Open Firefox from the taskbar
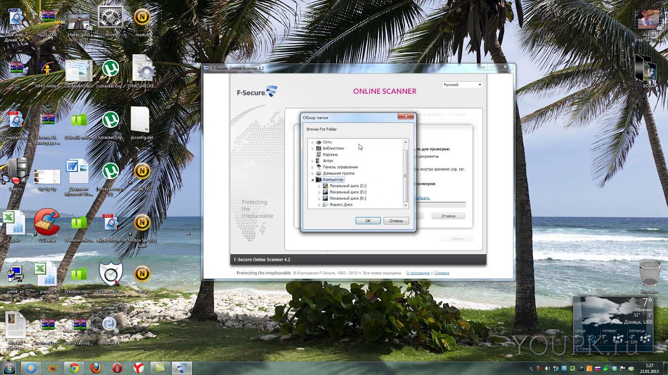 95,368
